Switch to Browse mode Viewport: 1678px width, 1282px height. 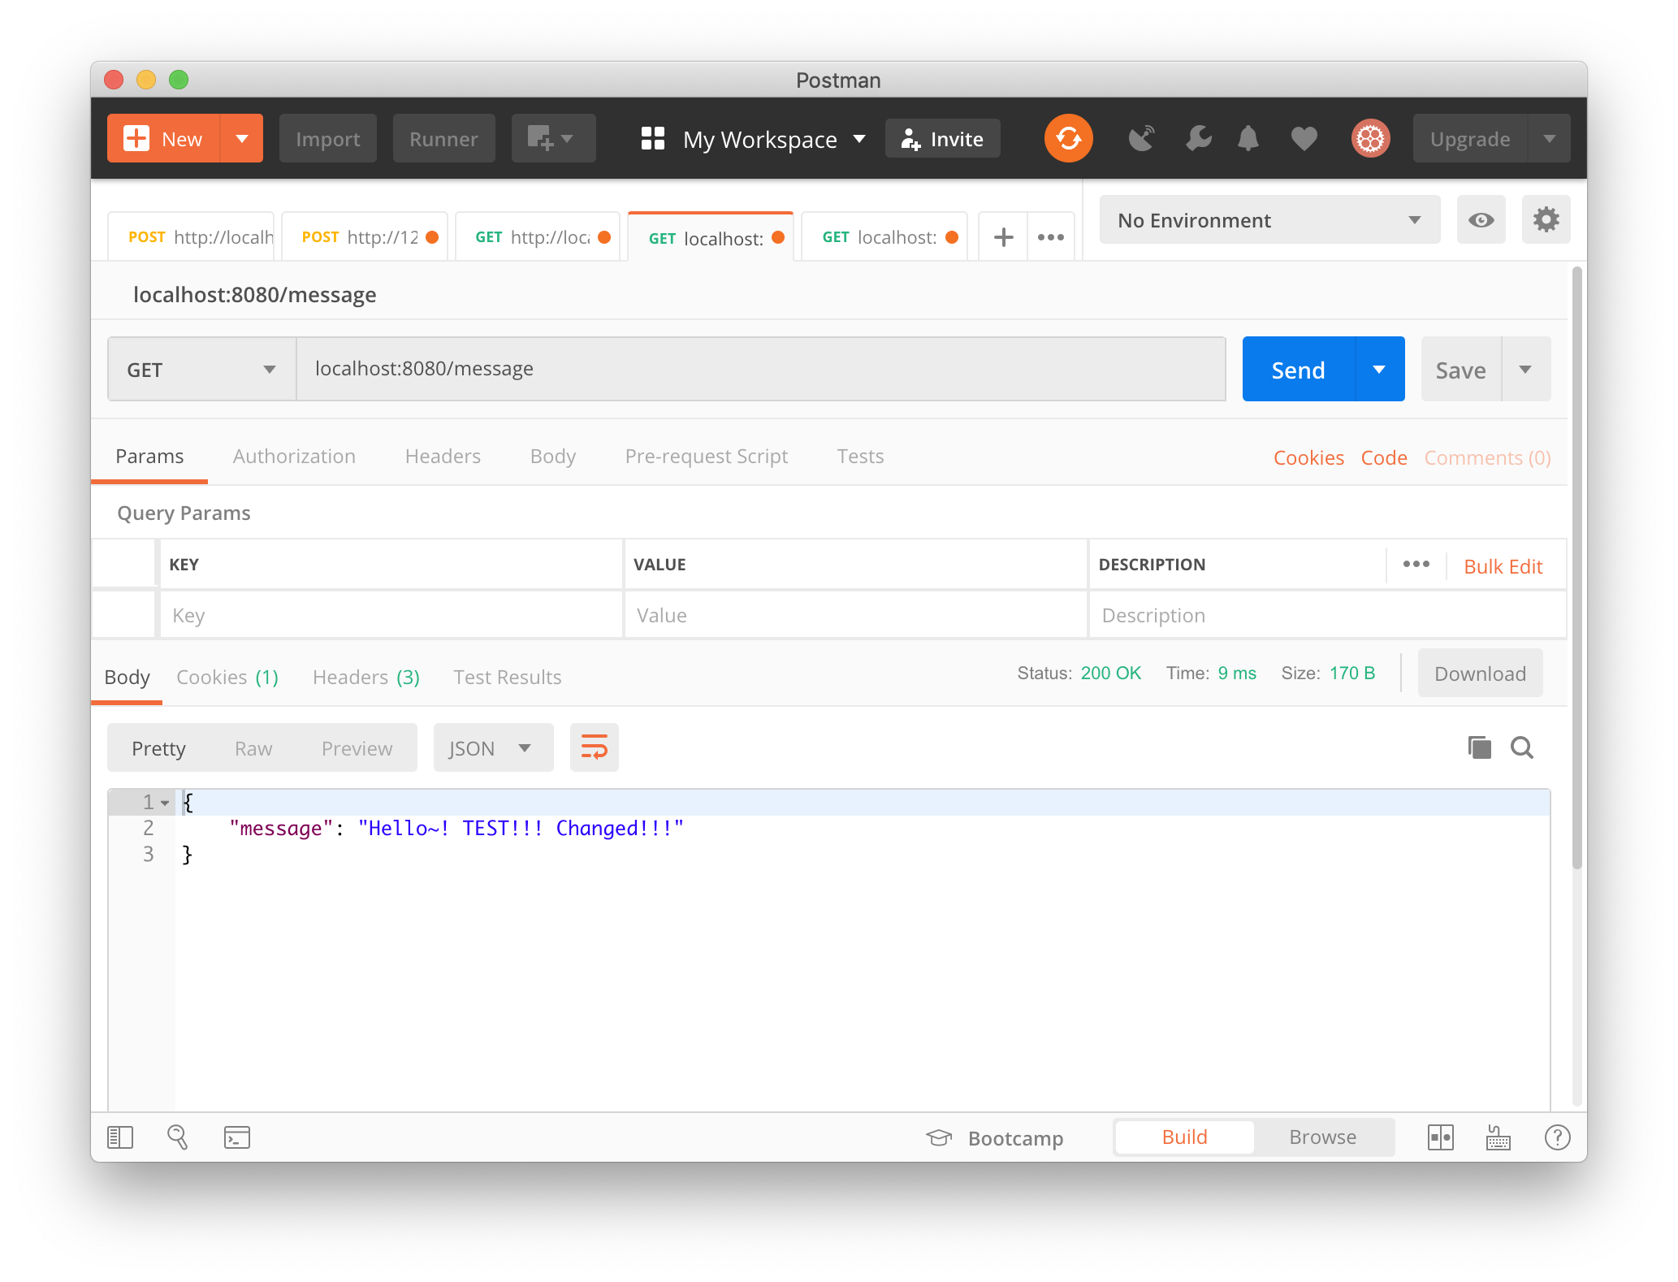[1322, 1137]
